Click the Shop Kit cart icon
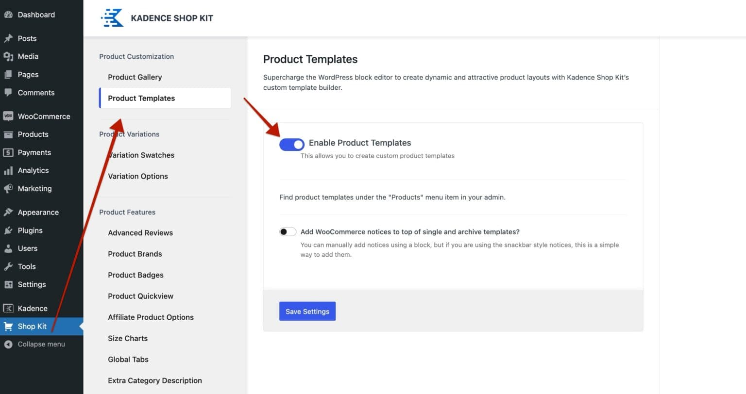The image size is (746, 394). pyautogui.click(x=8, y=327)
